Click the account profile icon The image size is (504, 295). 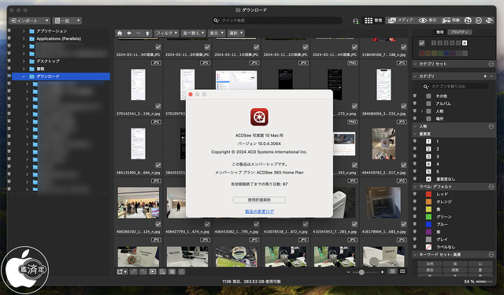(x=355, y=21)
